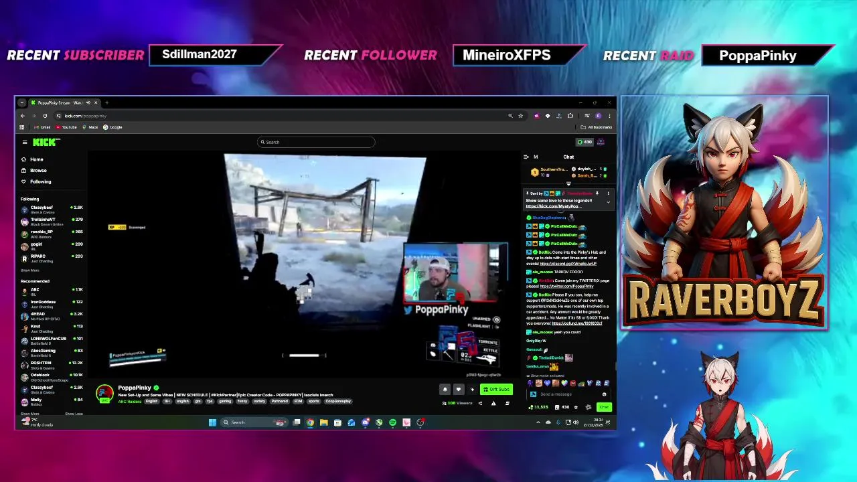The height and width of the screenshot is (482, 857).
Task: Open File Explorer from the taskbar
Action: pos(324,422)
